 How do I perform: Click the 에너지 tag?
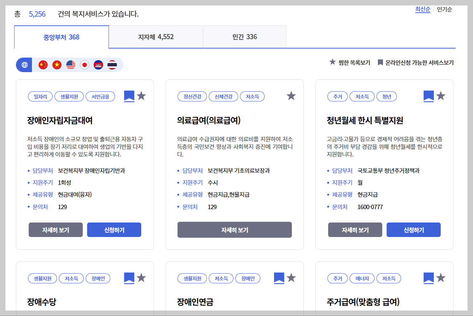pyautogui.click(x=362, y=278)
